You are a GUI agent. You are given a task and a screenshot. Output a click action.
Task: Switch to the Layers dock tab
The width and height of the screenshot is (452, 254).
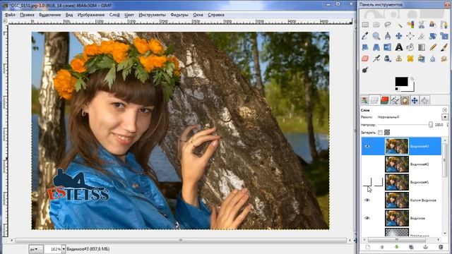click(x=374, y=100)
